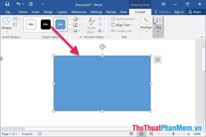Click the Text Effects icon
Image resolution: width=206 pixels, height=137 pixels.
click(100, 31)
